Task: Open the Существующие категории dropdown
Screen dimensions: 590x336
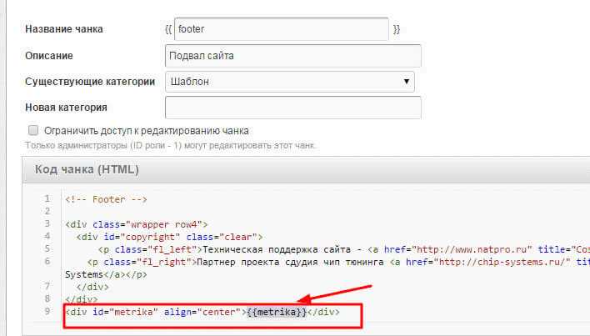Action: [290, 82]
